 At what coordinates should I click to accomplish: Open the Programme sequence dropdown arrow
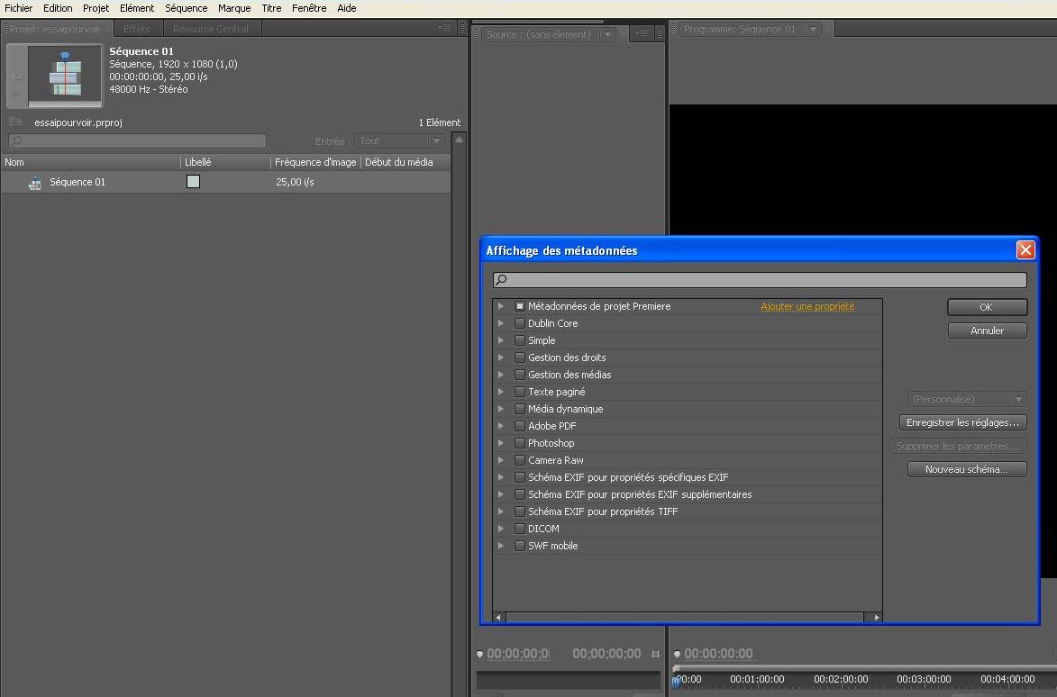coord(813,29)
